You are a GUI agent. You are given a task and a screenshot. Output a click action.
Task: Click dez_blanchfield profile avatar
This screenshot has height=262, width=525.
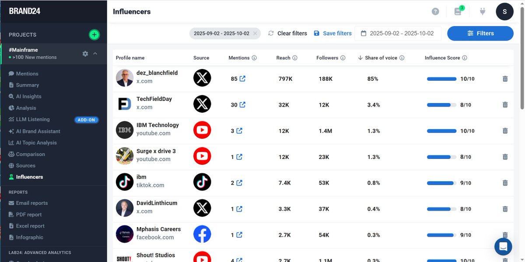[x=125, y=78]
